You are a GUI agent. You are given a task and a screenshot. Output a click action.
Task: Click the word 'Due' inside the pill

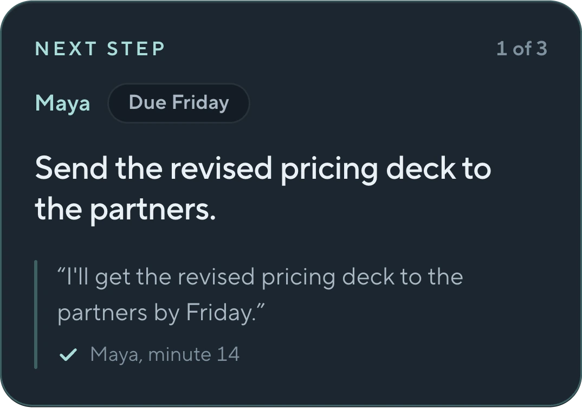pyautogui.click(x=147, y=102)
